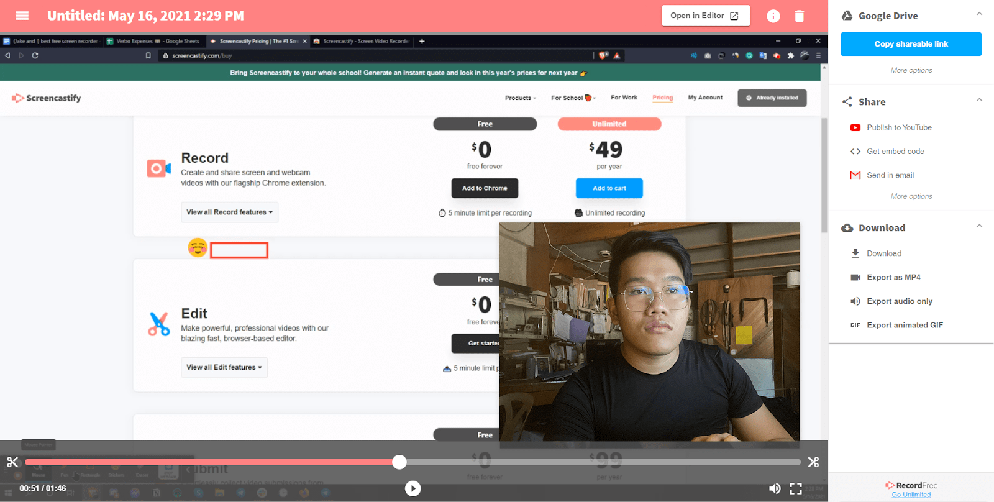Image resolution: width=994 pixels, height=502 pixels.
Task: Open More options under Google Drive
Action: click(911, 70)
